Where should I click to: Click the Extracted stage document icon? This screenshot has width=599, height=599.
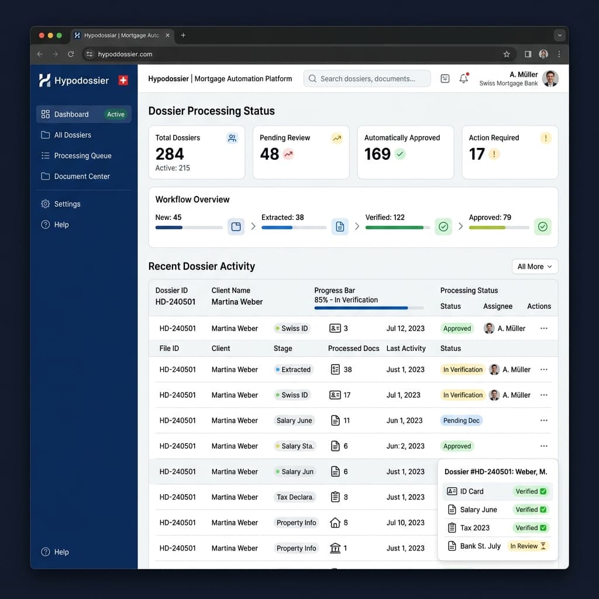(x=340, y=227)
